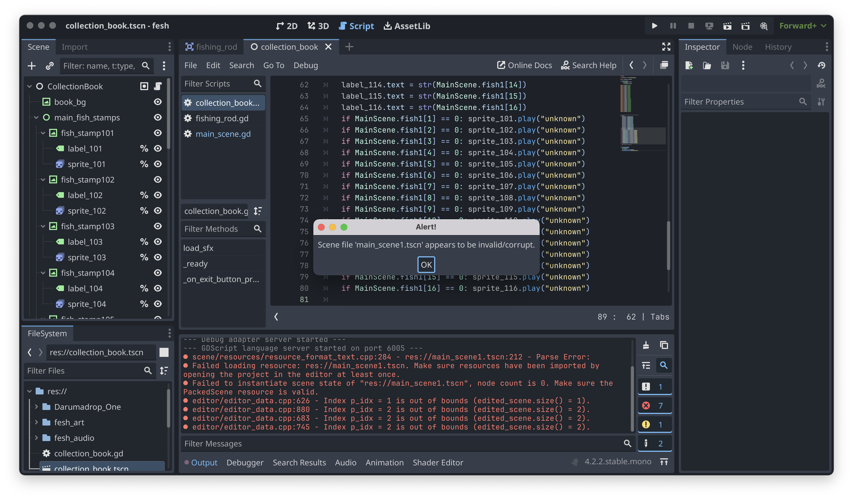The image size is (853, 499).
Task: Select the fishing_rod scene tab
Action: click(x=212, y=47)
